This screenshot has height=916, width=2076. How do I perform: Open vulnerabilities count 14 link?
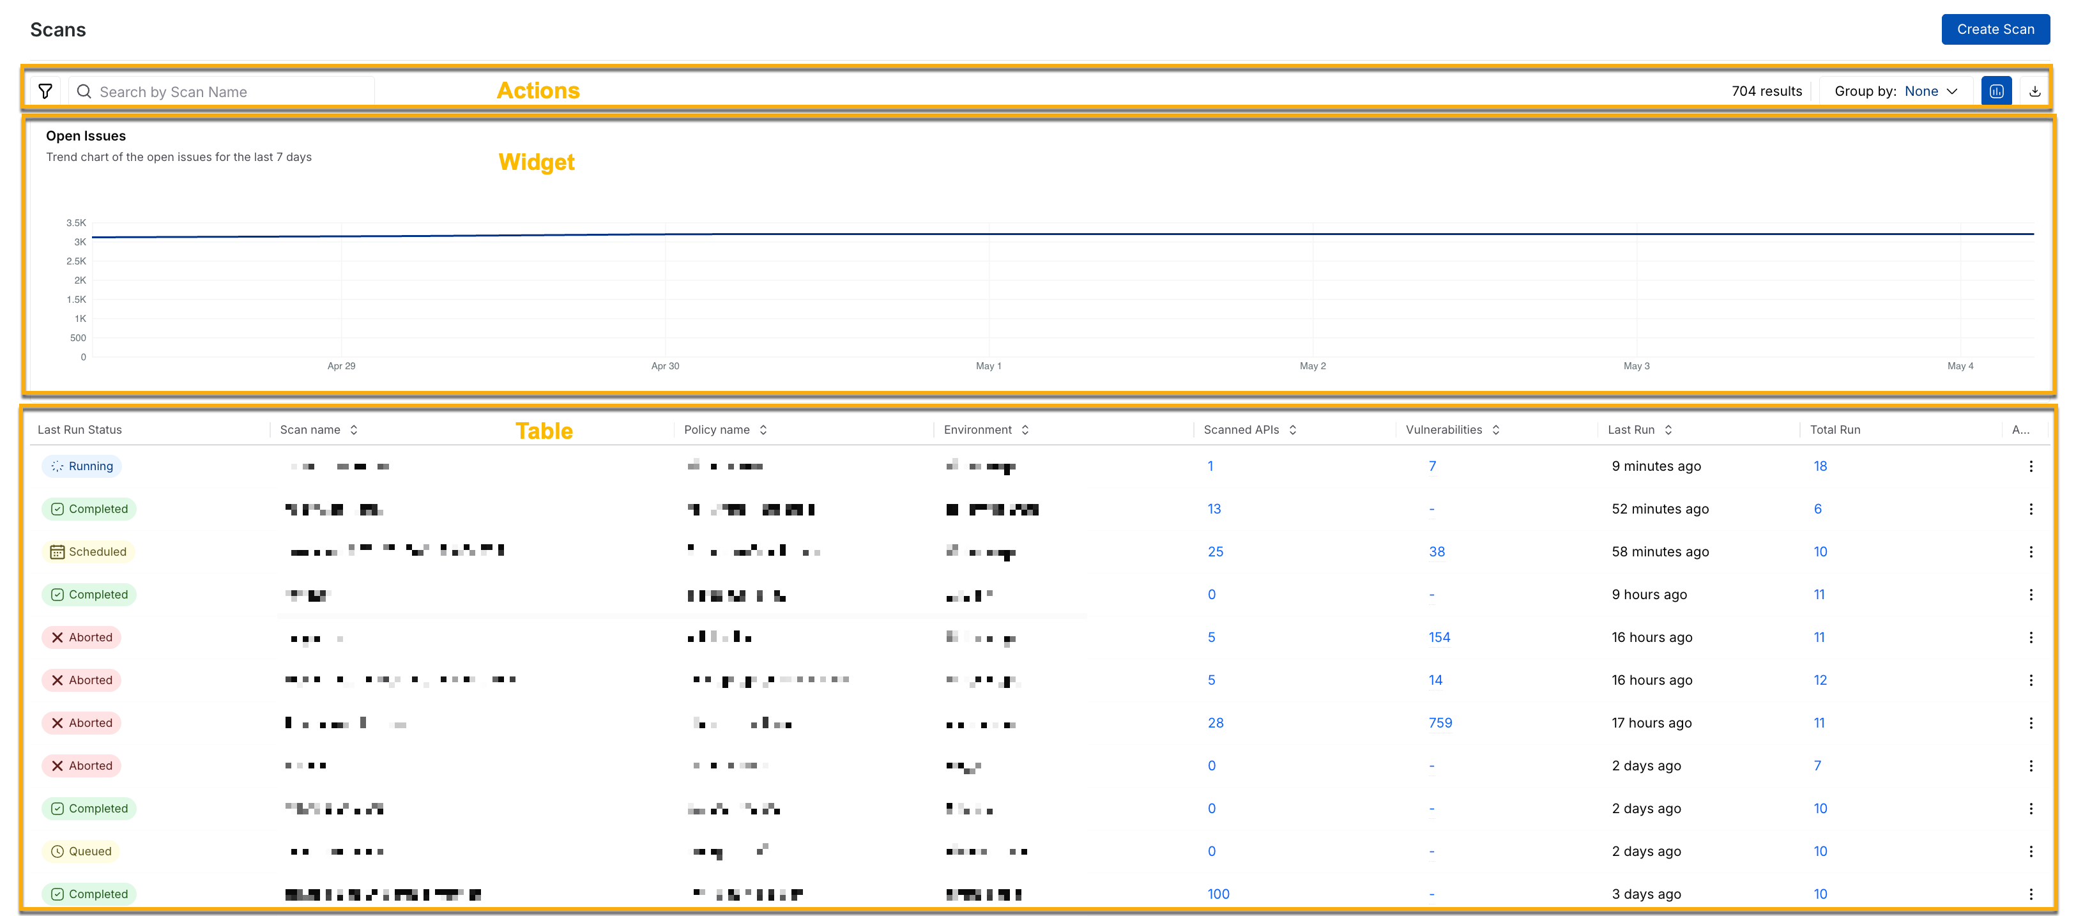[x=1435, y=680]
